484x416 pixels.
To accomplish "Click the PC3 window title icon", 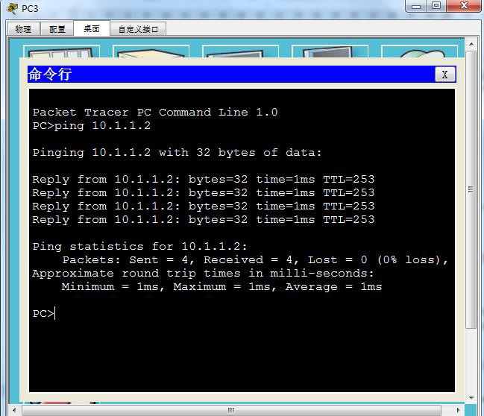I will point(13,8).
